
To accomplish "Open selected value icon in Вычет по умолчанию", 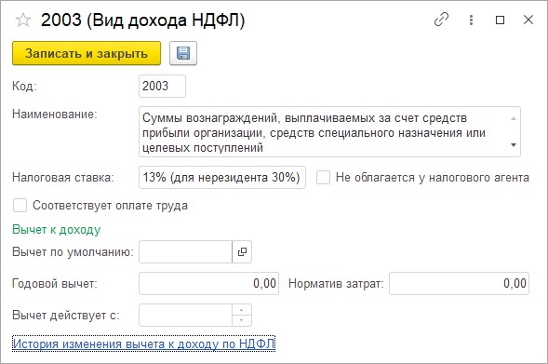I will (x=242, y=251).
